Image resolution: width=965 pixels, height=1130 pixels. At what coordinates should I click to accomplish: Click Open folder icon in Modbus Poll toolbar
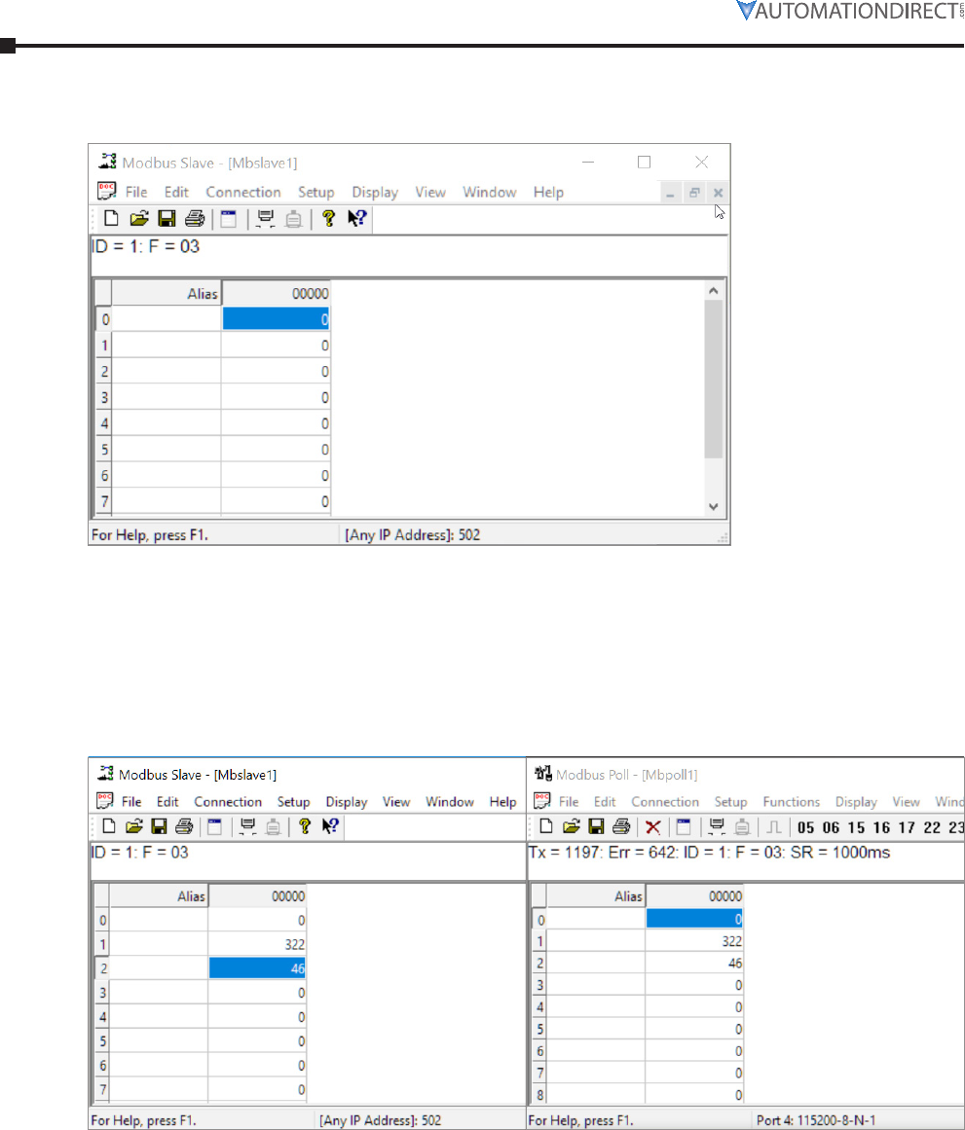point(572,826)
